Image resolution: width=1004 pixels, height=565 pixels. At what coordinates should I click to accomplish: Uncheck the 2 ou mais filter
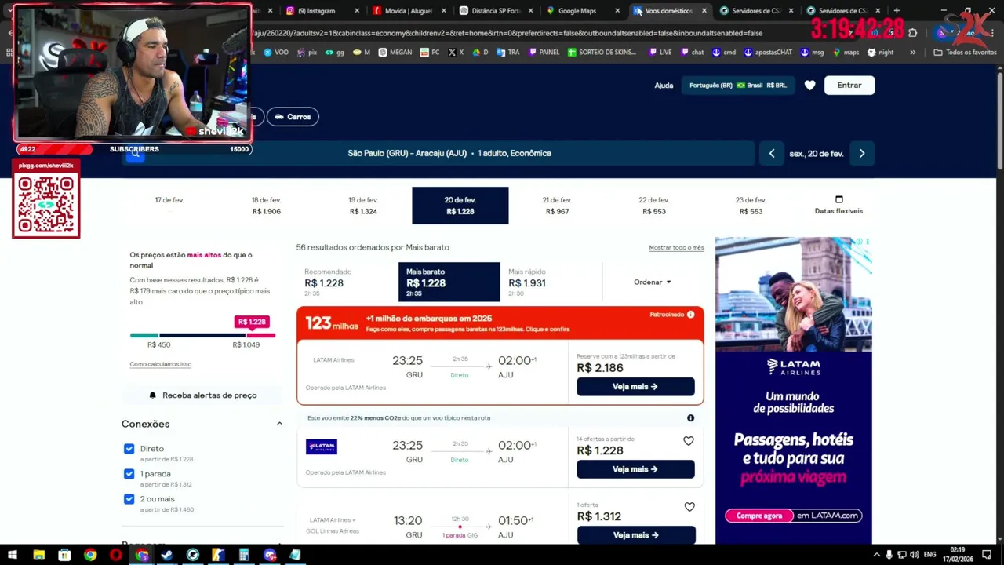(x=129, y=499)
